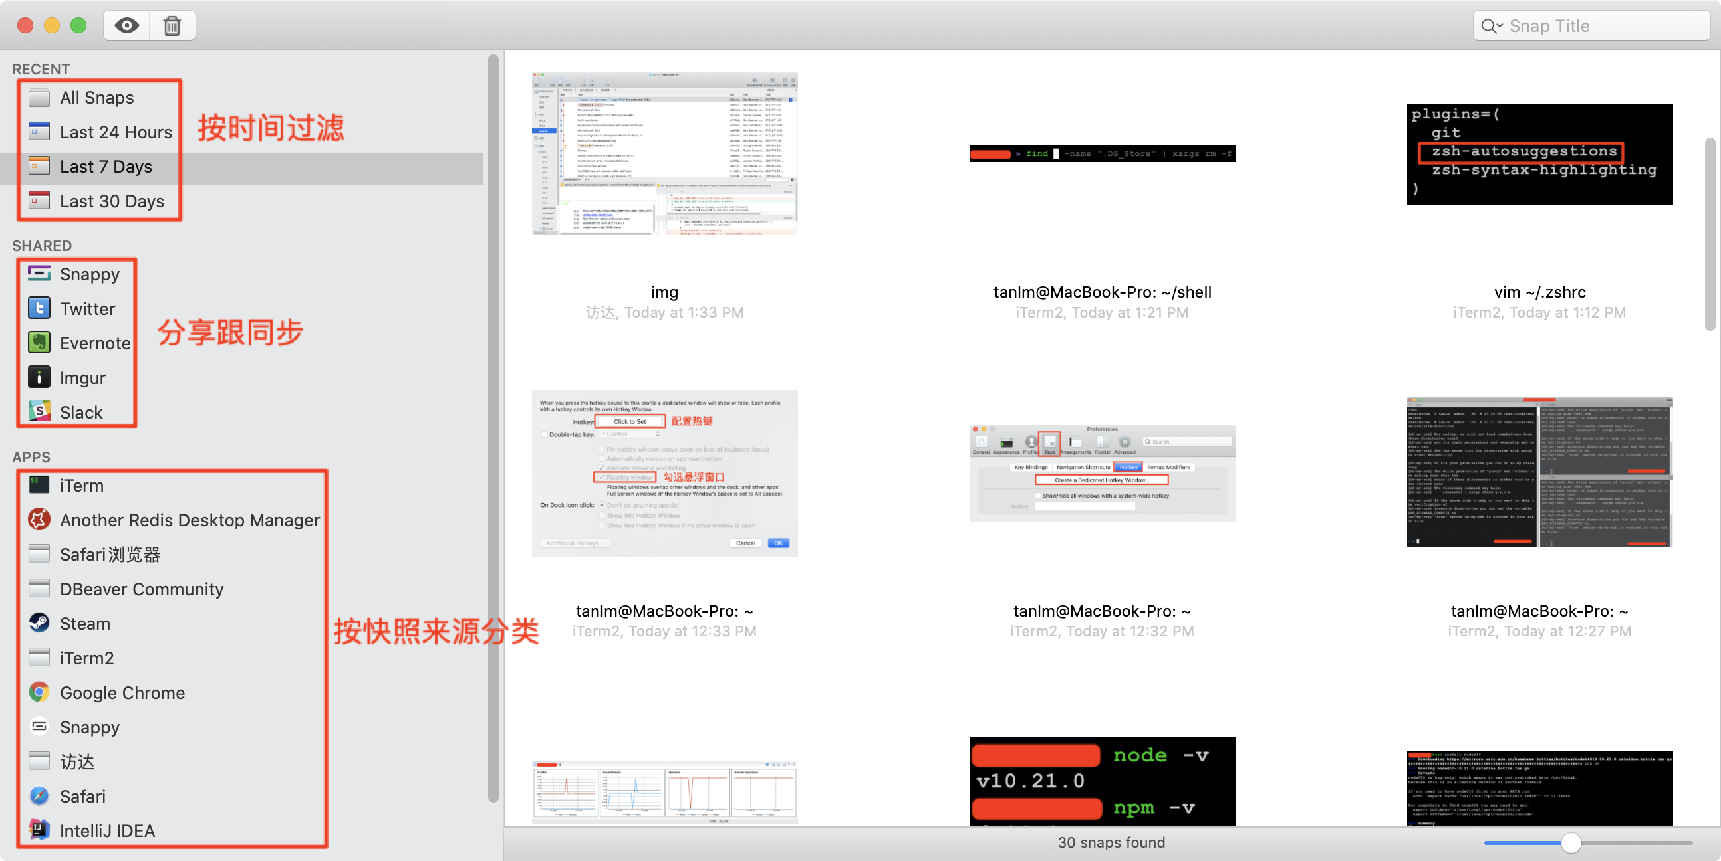Image resolution: width=1721 pixels, height=861 pixels.
Task: Select the Last 24 Hours label
Action: click(116, 132)
